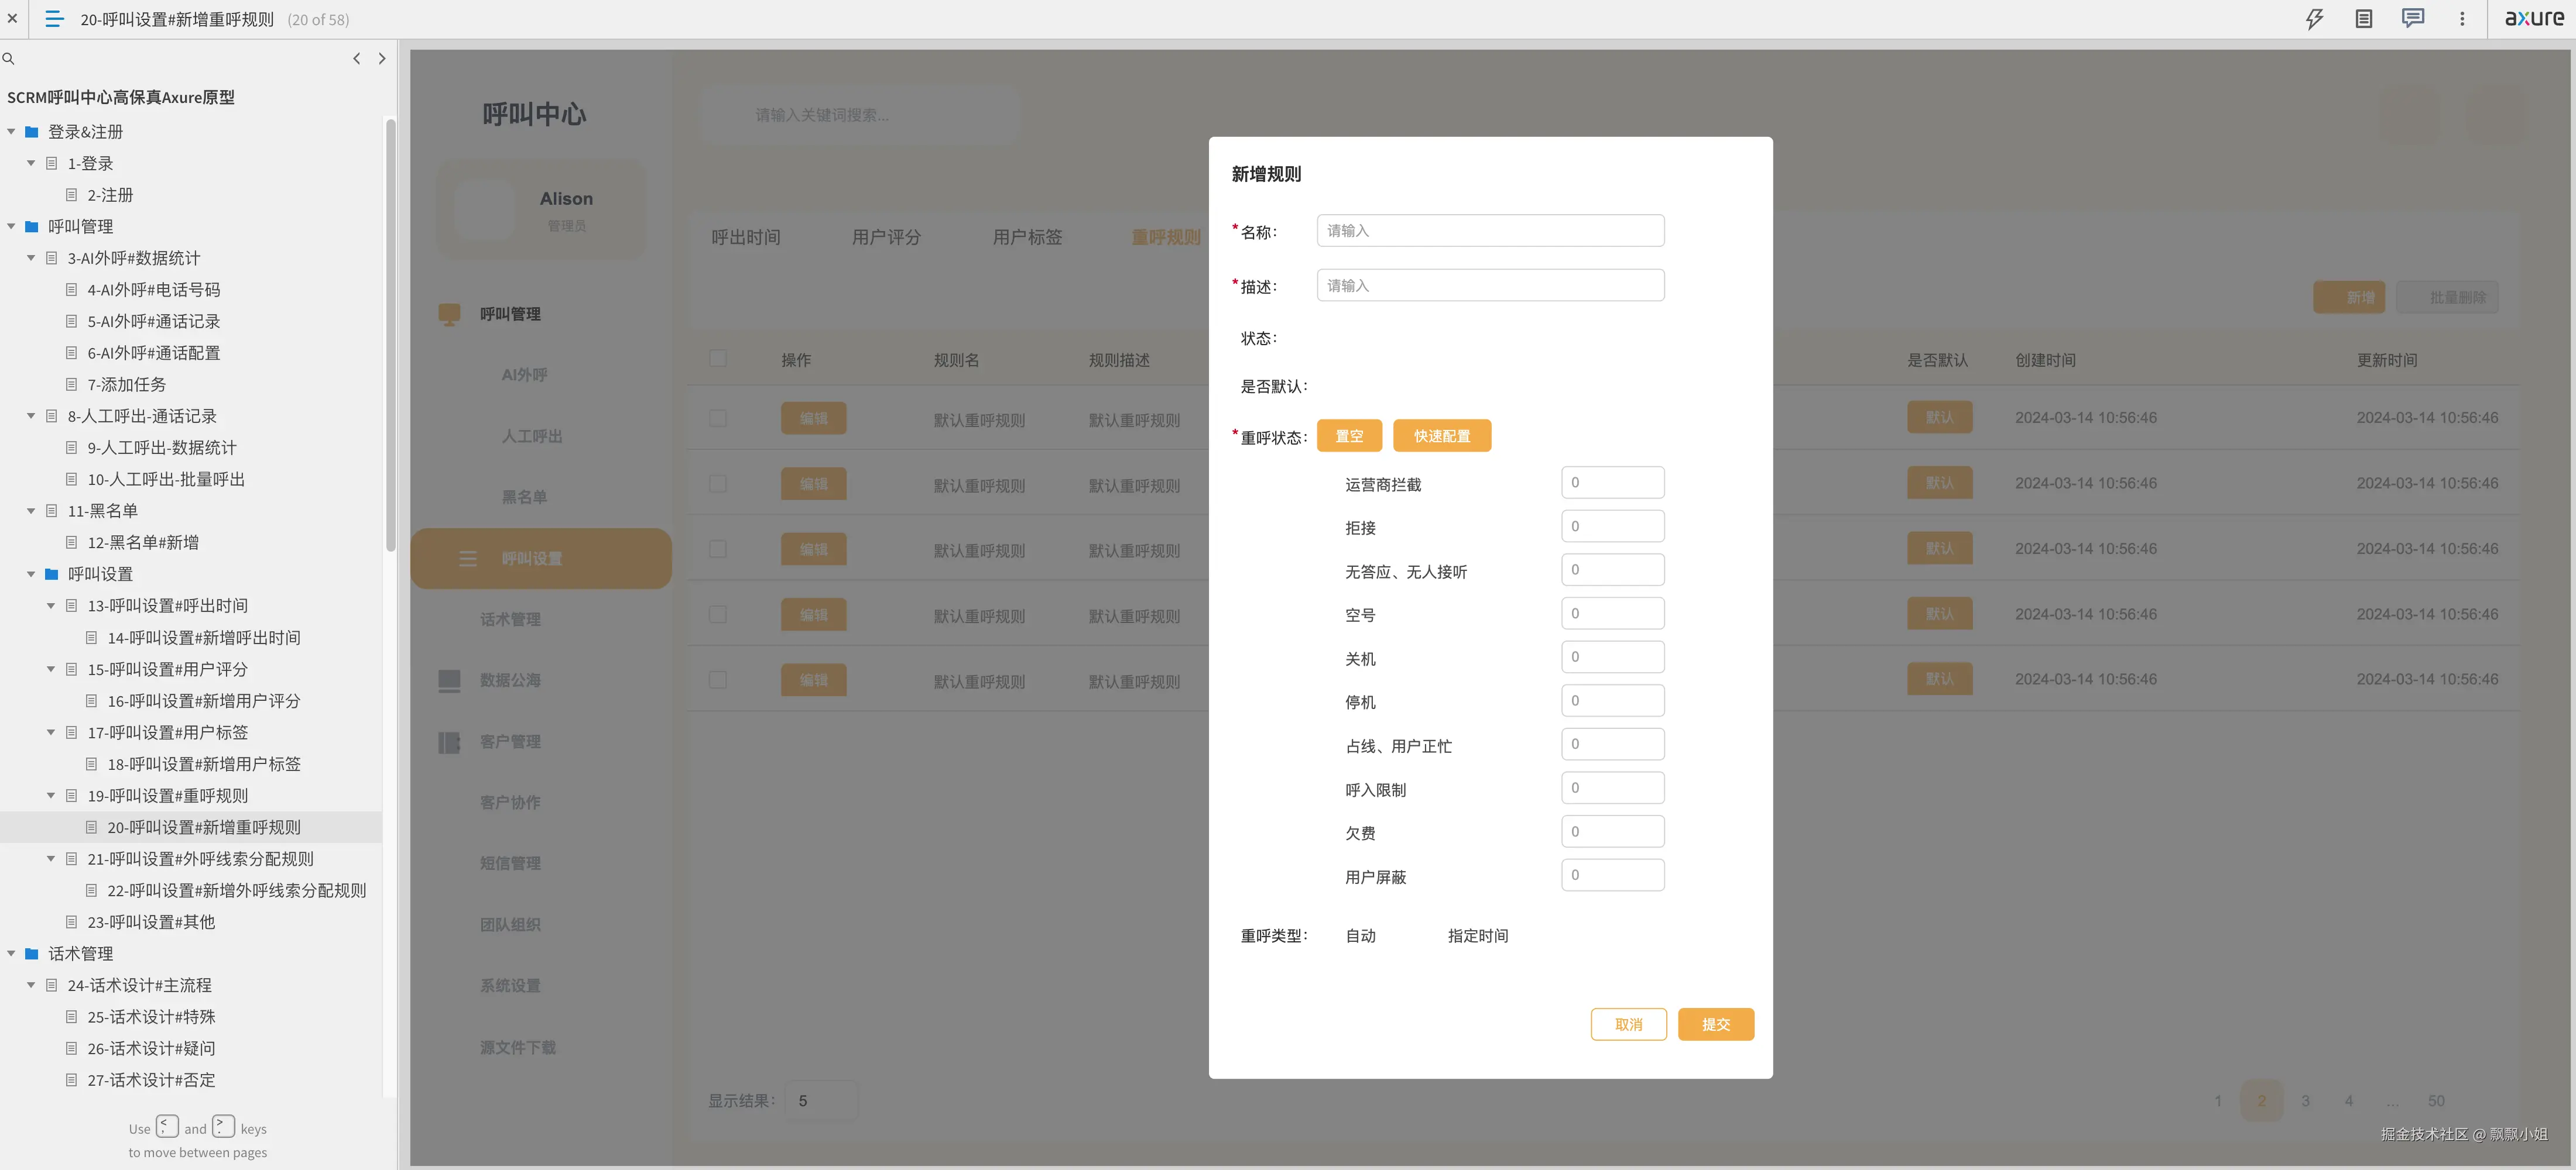The image size is (2576, 1170).
Task: Click the Axure interactions lightning icon
Action: pos(2314,19)
